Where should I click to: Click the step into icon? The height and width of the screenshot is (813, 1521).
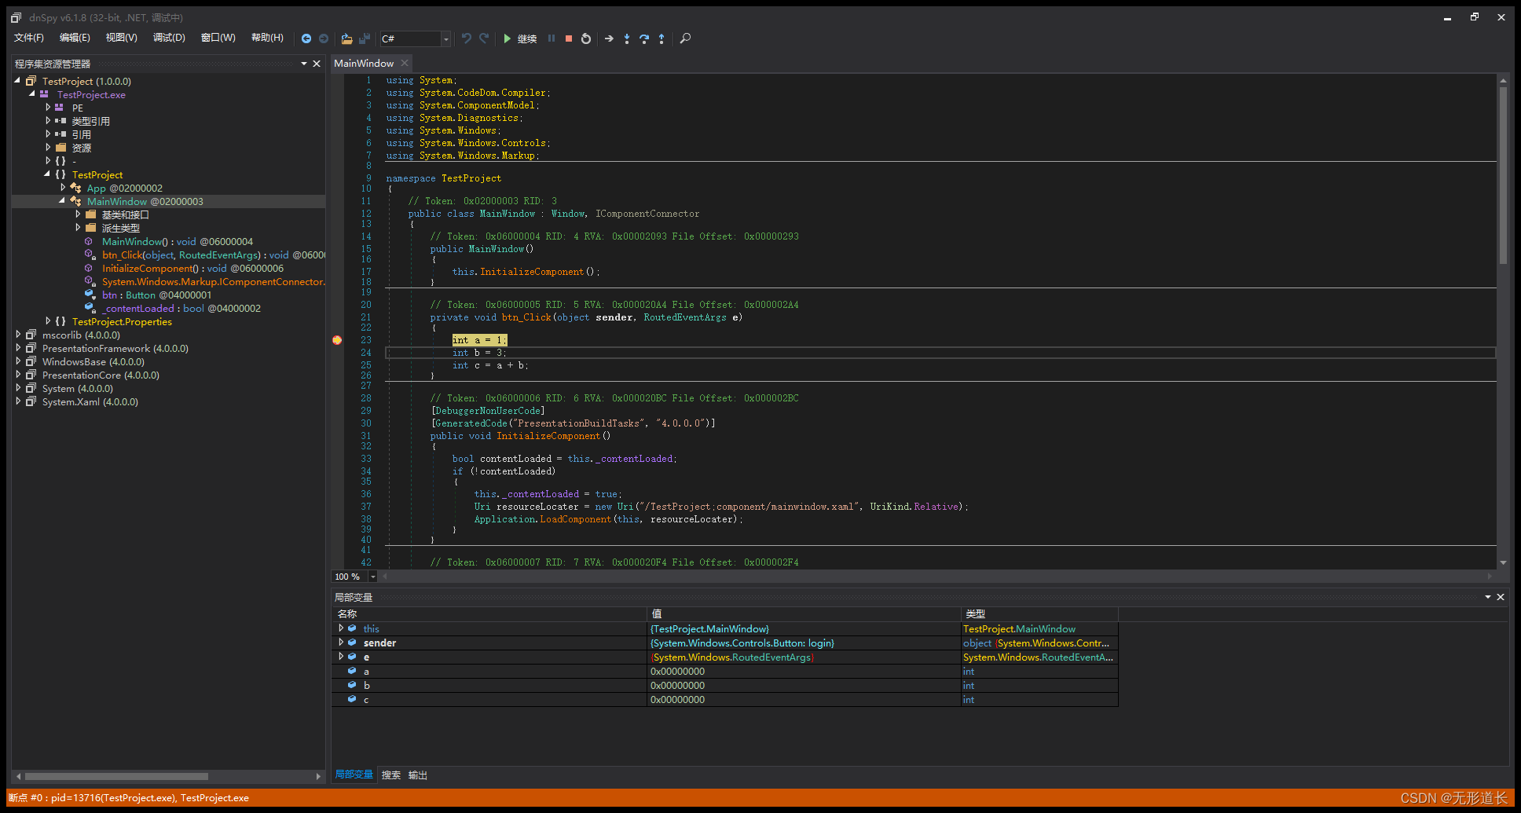coord(627,38)
